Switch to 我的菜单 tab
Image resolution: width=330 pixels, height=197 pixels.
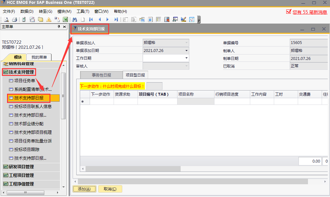(x=39, y=57)
